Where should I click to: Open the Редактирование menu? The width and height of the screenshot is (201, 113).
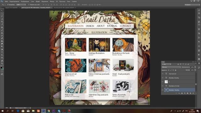coord(14,1)
